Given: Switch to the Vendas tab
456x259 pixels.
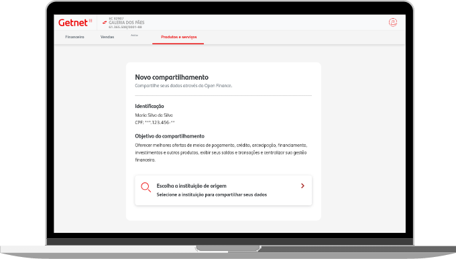Looking at the screenshot, I should click(x=107, y=37).
